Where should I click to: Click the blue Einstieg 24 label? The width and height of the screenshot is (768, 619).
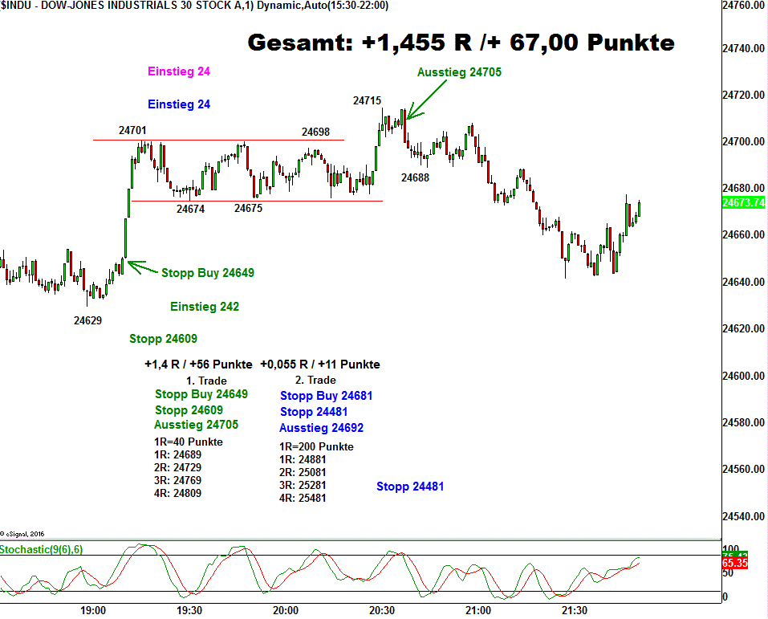(x=179, y=104)
